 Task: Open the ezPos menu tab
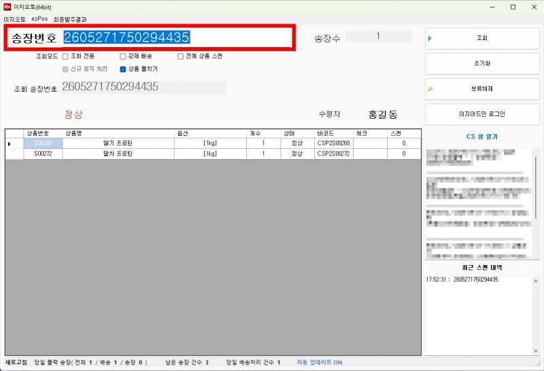[x=39, y=19]
